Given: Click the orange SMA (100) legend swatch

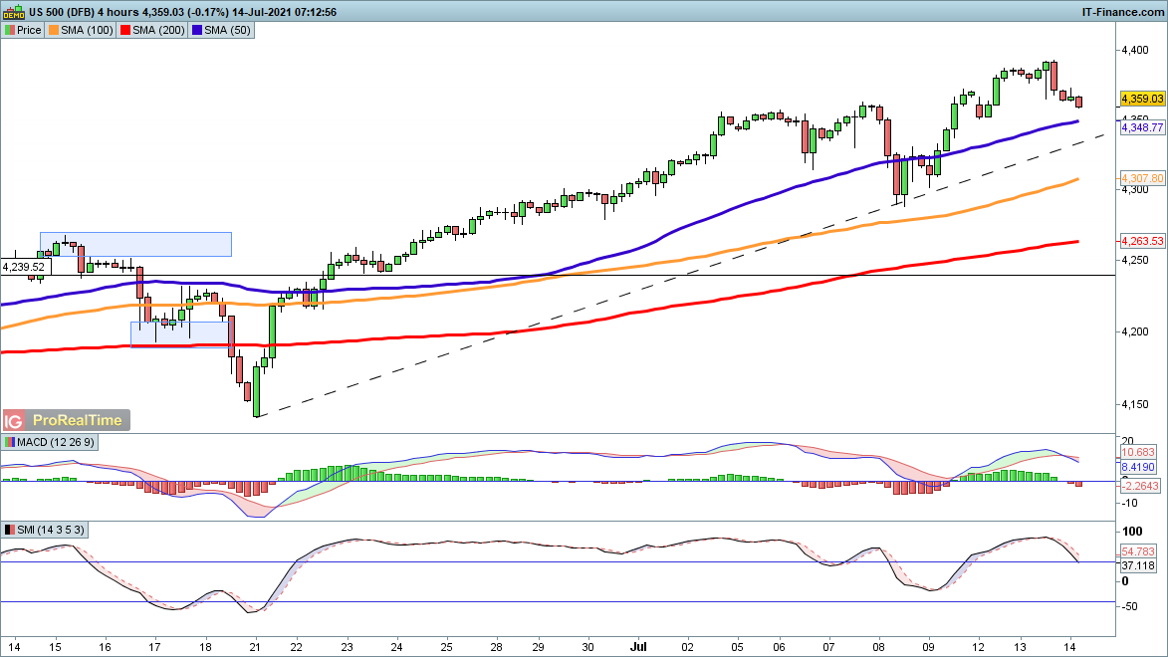Looking at the screenshot, I should 53,31.
